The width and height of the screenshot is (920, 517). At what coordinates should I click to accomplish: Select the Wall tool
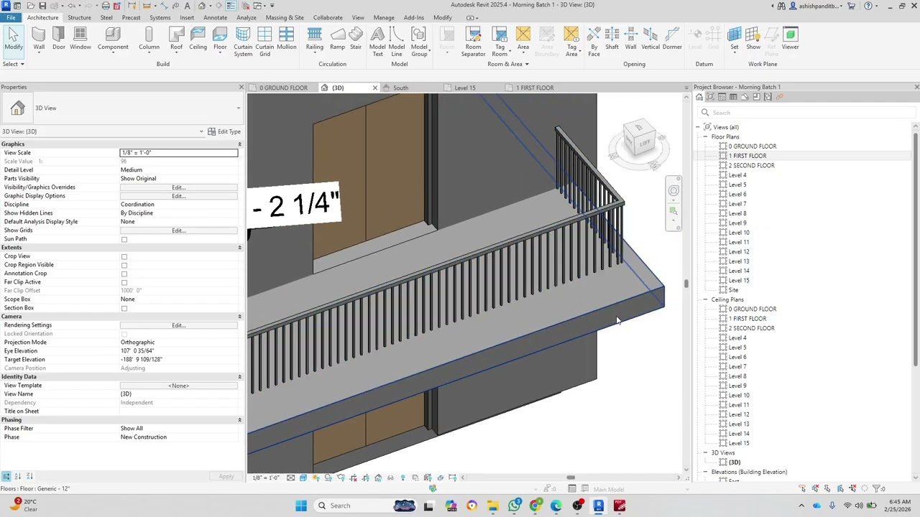point(39,39)
